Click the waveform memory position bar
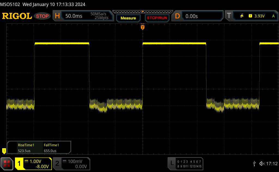Image resolution: width=279 pixels, height=172 pixels. point(142,12)
